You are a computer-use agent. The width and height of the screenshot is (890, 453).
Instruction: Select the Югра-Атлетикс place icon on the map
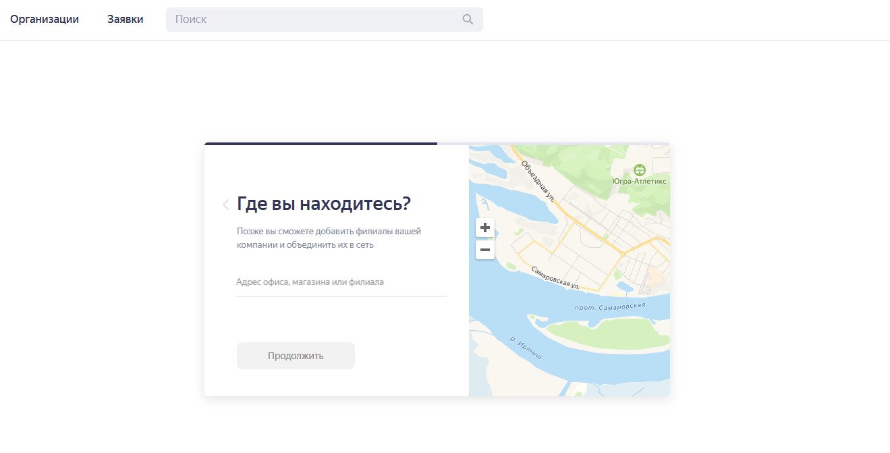pos(640,169)
